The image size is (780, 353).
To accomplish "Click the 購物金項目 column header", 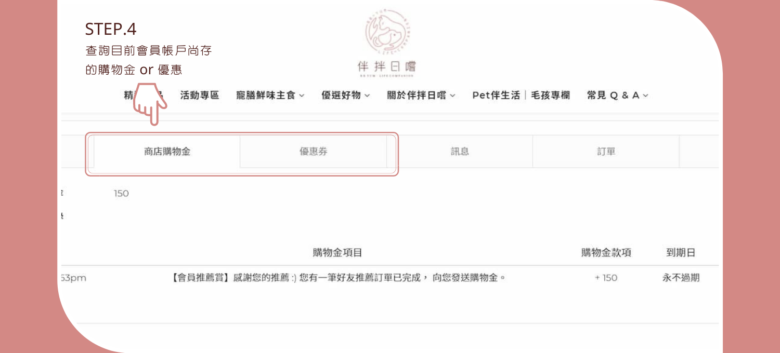I will click(x=337, y=253).
